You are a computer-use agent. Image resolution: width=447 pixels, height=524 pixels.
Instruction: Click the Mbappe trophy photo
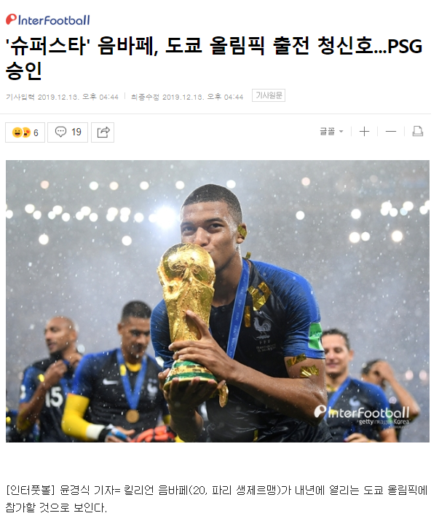218,301
